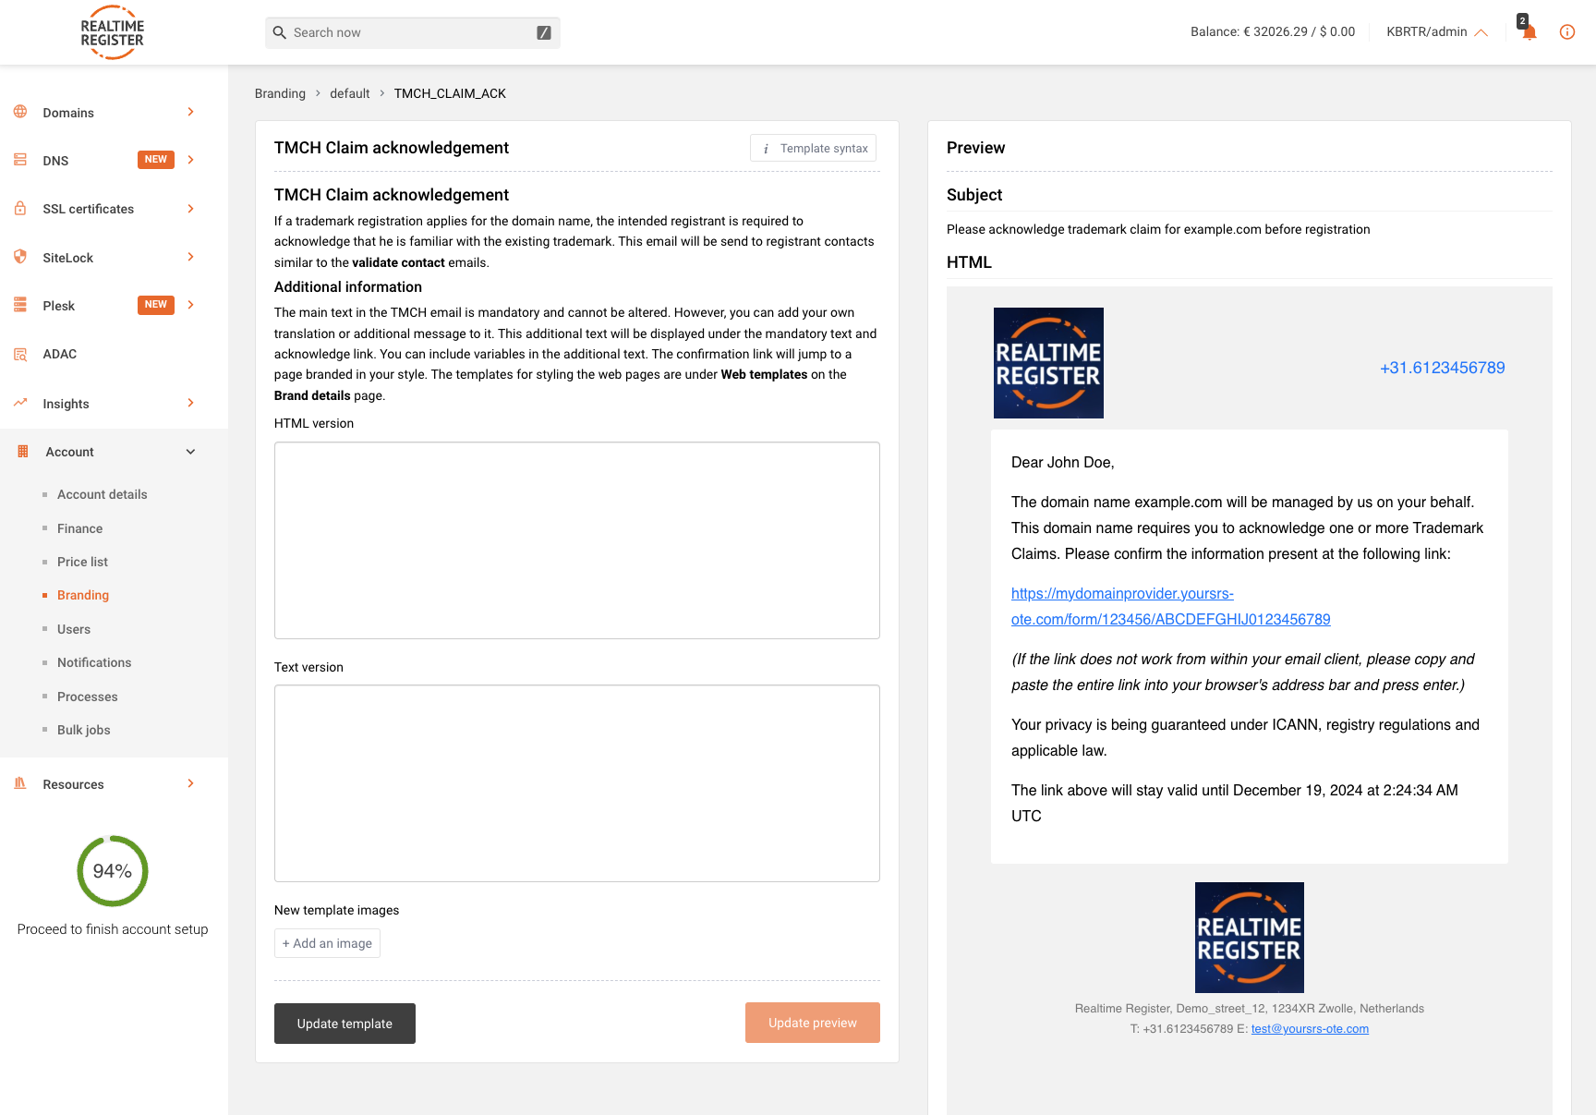Expand the Domains menu chevron
The height and width of the screenshot is (1115, 1596).
tap(191, 112)
